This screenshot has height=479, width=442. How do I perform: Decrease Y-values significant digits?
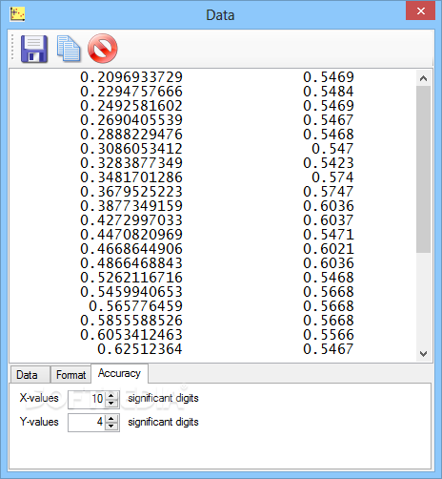click(111, 427)
